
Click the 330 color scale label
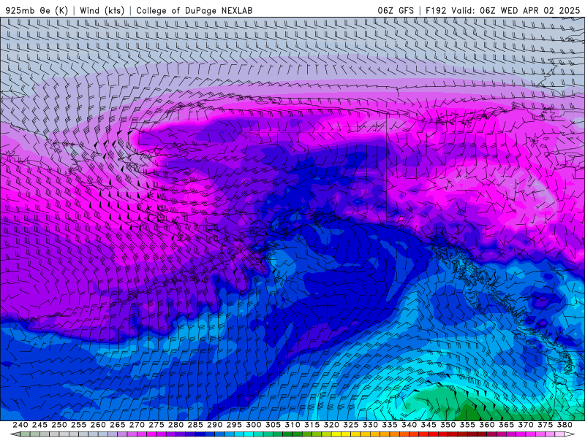(x=370, y=425)
